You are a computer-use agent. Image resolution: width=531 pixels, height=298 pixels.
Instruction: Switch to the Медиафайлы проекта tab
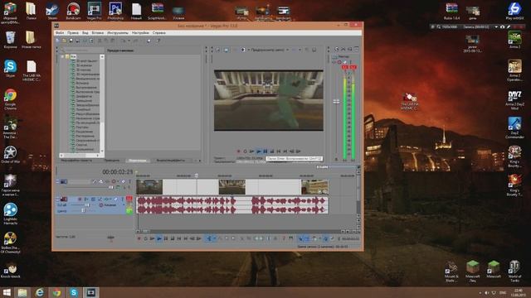click(76, 161)
